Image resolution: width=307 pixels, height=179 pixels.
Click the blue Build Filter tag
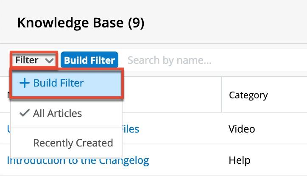pos(89,60)
